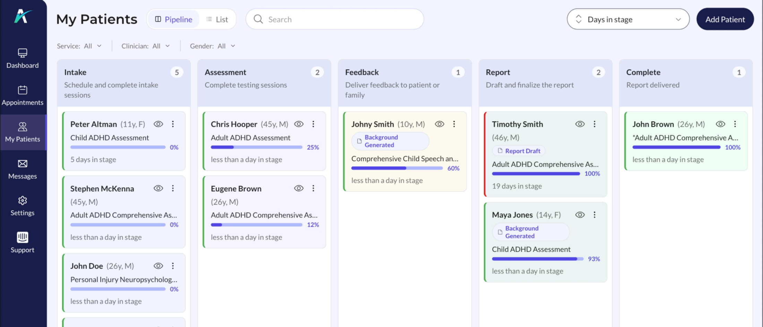763x327 pixels.
Task: Open the Messages envelope icon
Action: (x=23, y=164)
